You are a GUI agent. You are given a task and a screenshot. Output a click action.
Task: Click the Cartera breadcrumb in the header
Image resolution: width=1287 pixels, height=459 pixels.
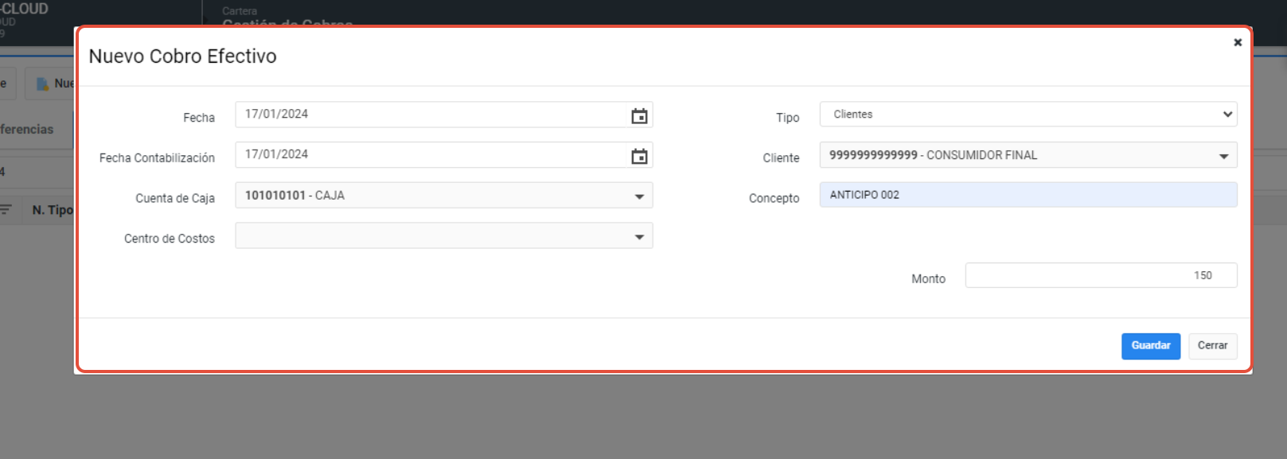240,11
